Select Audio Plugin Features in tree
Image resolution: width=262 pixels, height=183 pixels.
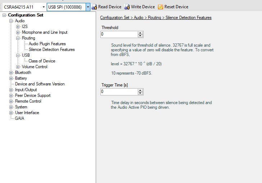(x=47, y=44)
